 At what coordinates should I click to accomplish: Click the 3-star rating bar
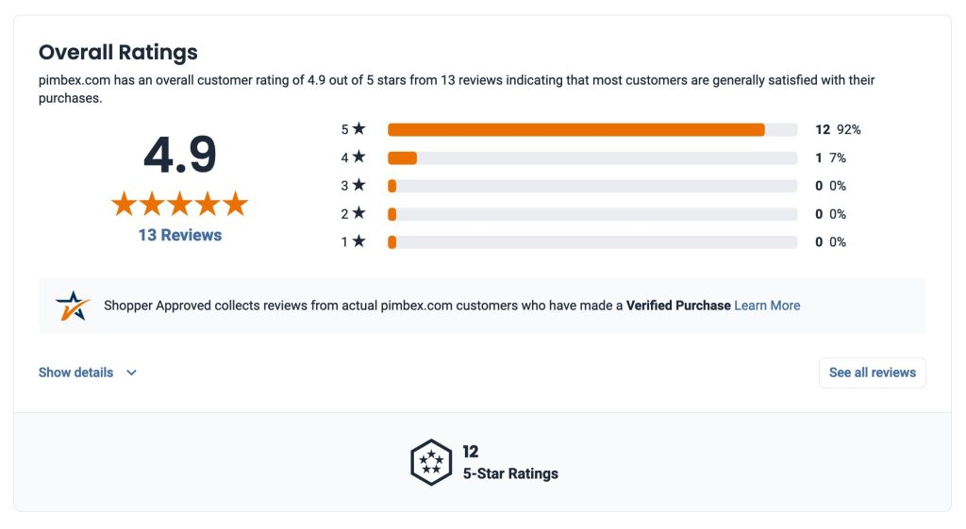[592, 186]
